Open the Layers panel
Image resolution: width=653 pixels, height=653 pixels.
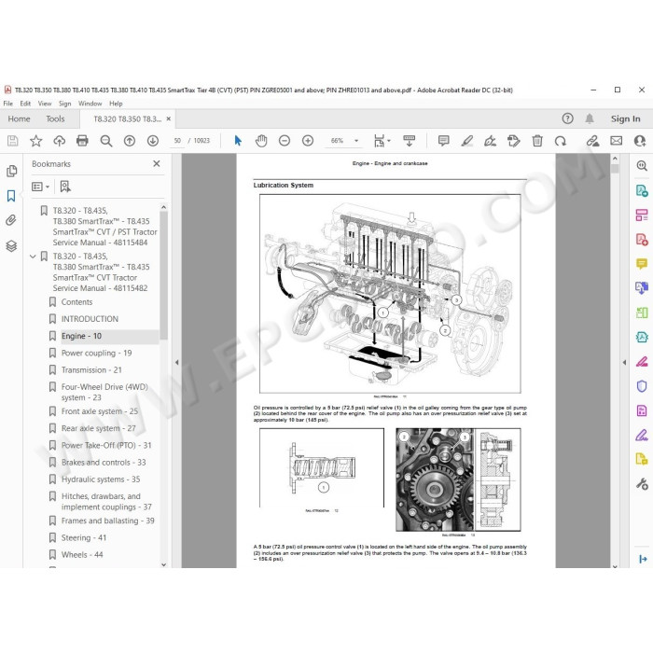pyautogui.click(x=11, y=246)
